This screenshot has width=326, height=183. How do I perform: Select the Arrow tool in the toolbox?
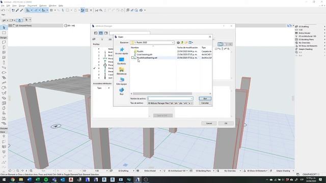(x=4, y=27)
